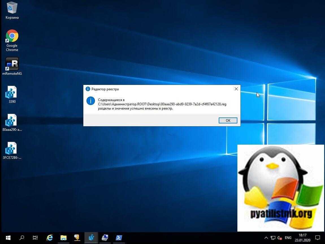This screenshot has height=244, width=325.
Task: Click the blue info icon in dialog
Action: coord(91,101)
